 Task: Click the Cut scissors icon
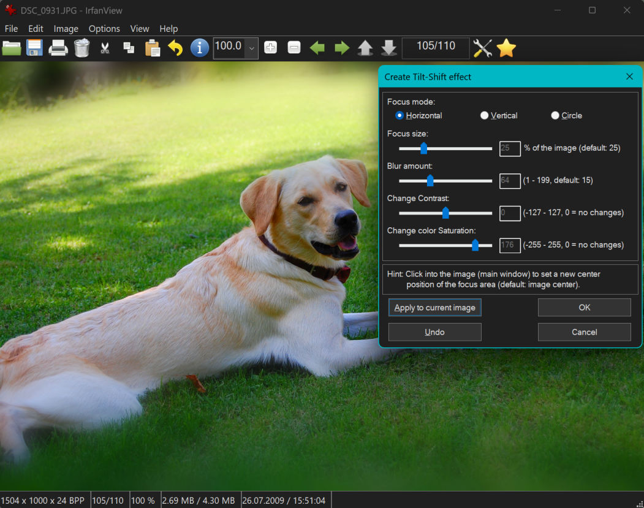(x=105, y=48)
